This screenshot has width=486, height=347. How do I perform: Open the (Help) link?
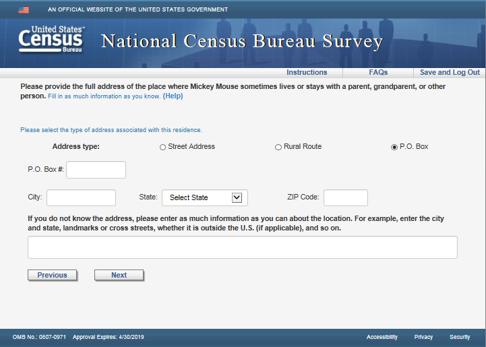pos(173,96)
